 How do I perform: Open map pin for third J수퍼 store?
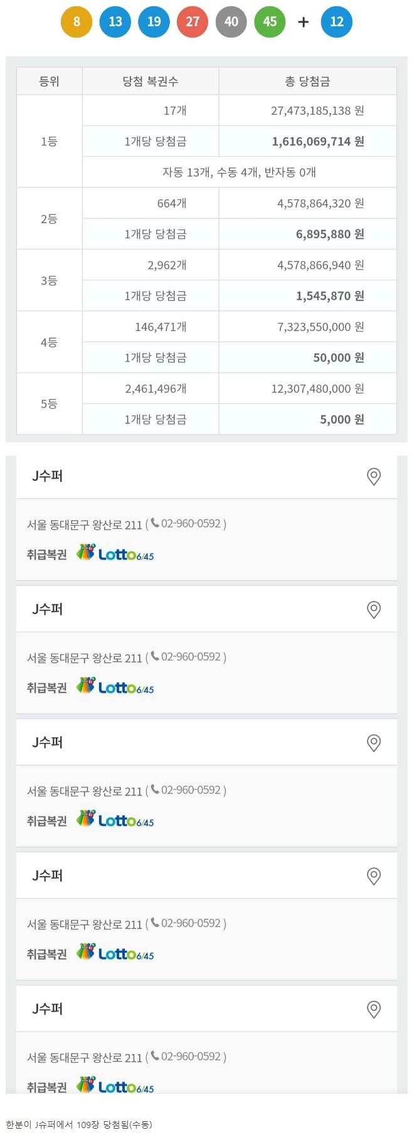[374, 743]
